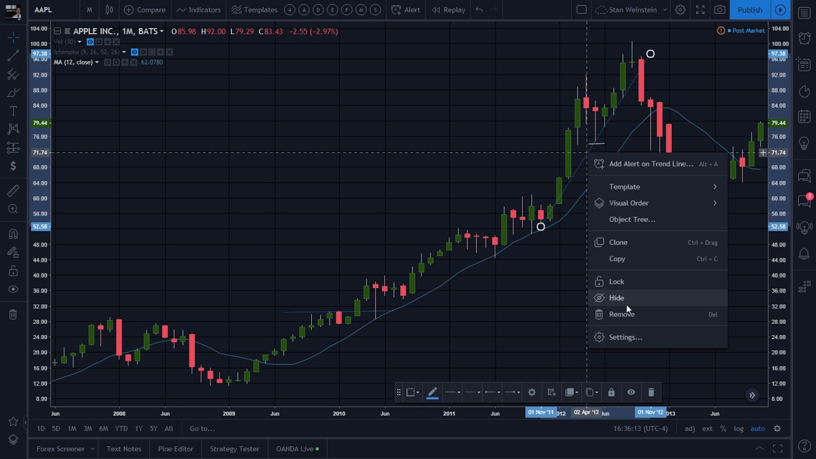Click the Compare button
Screen dimensions: 816x459
point(145,10)
